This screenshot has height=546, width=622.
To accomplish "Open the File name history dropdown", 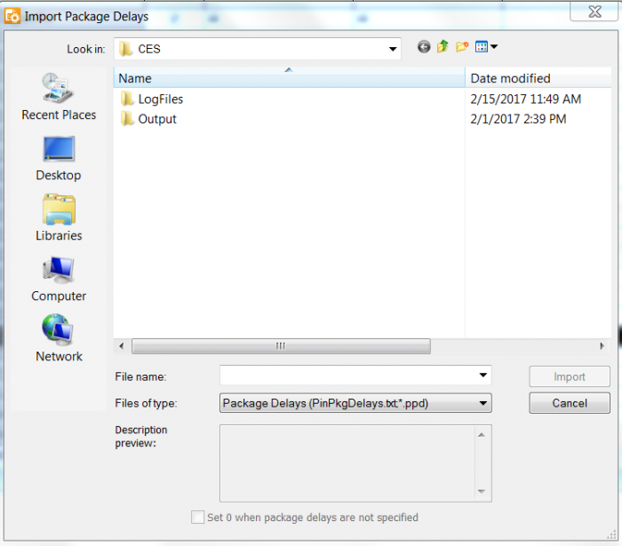I will [x=482, y=375].
